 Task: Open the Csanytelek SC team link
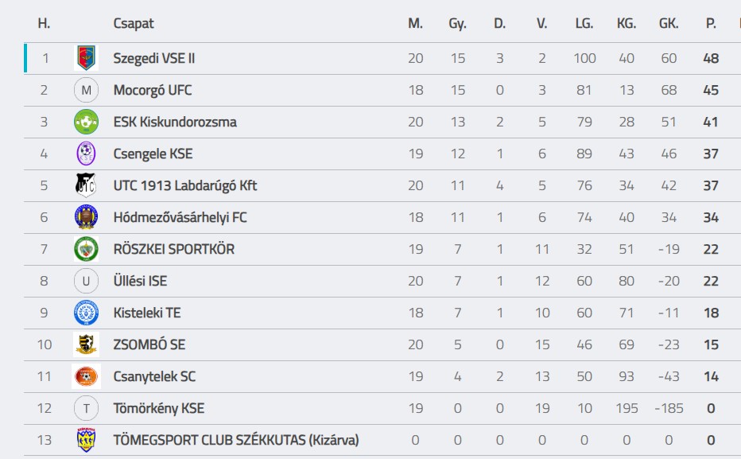tap(154, 376)
